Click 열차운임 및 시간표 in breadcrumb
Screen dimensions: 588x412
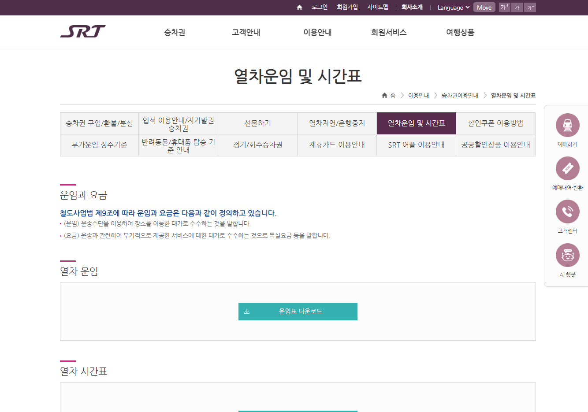pos(513,96)
